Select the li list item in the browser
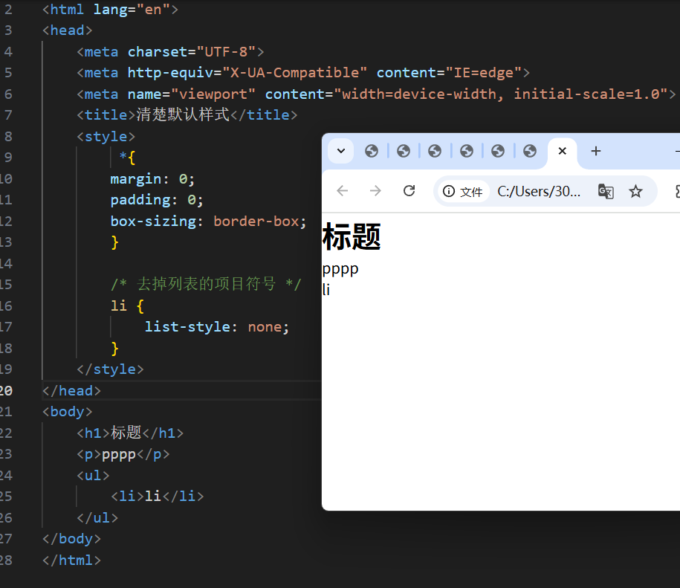This screenshot has height=588, width=680. pos(326,289)
